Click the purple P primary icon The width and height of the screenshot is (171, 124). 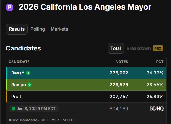pos(10,7)
